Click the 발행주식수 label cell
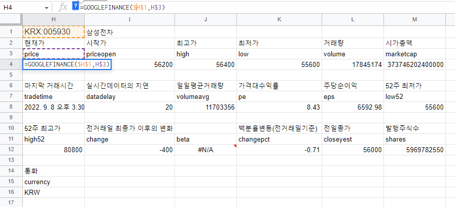 click(x=414, y=128)
